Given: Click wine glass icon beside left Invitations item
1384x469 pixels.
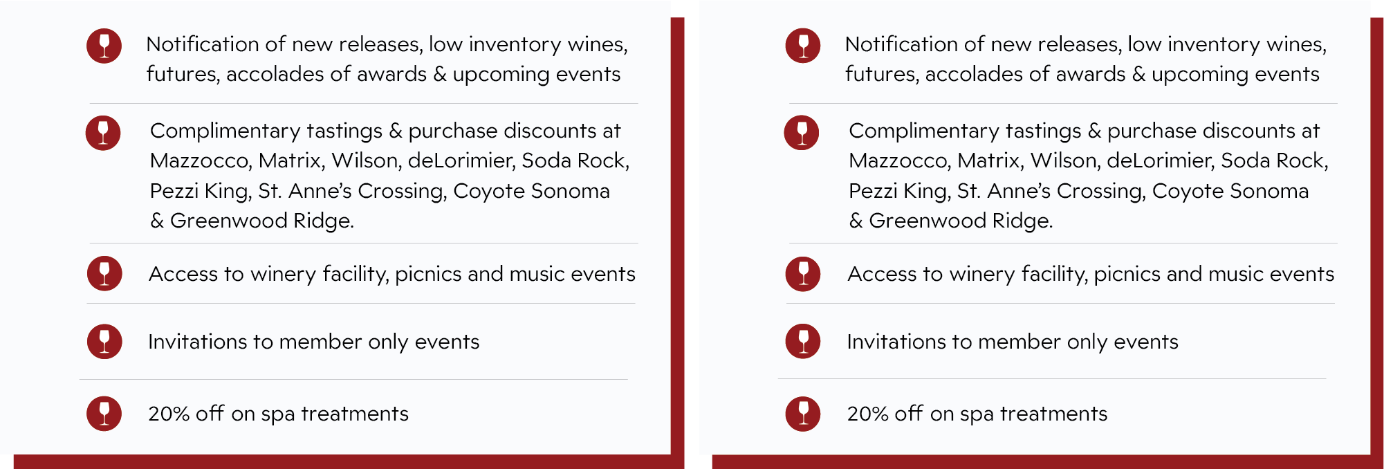Looking at the screenshot, I should coord(104,342).
